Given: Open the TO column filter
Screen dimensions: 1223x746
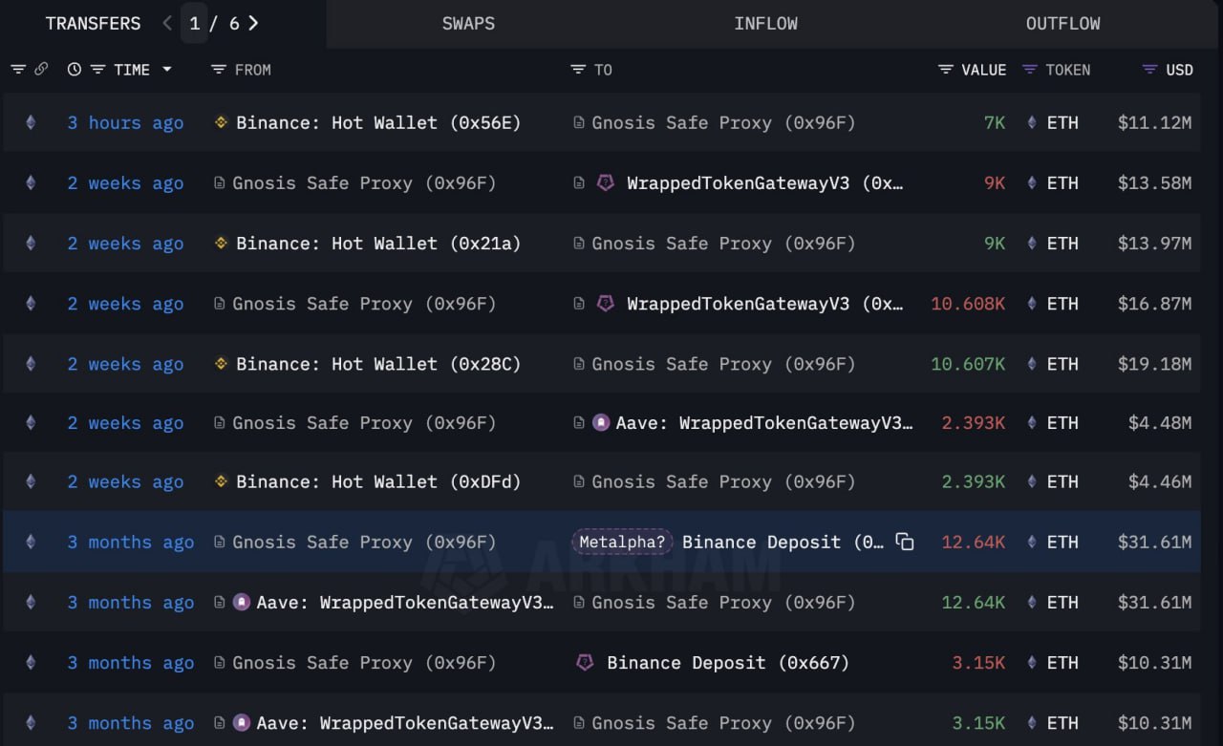Looking at the screenshot, I should click(x=577, y=70).
